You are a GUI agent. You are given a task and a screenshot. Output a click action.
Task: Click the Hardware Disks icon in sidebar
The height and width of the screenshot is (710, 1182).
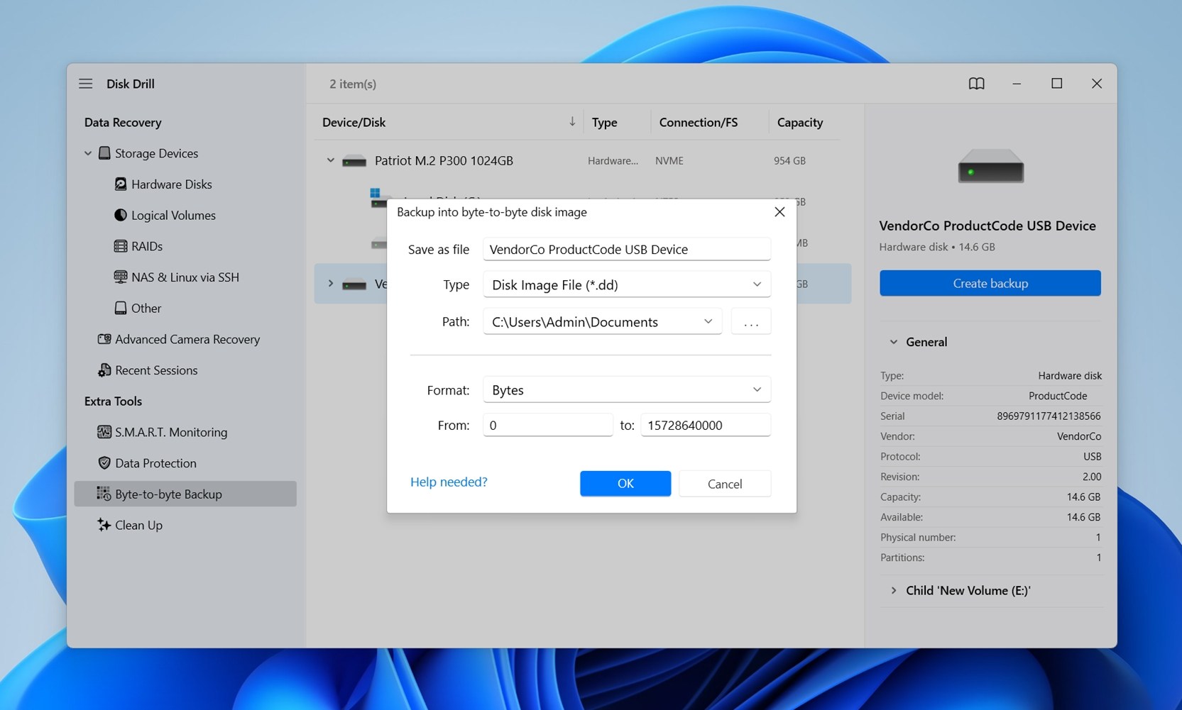[121, 184]
